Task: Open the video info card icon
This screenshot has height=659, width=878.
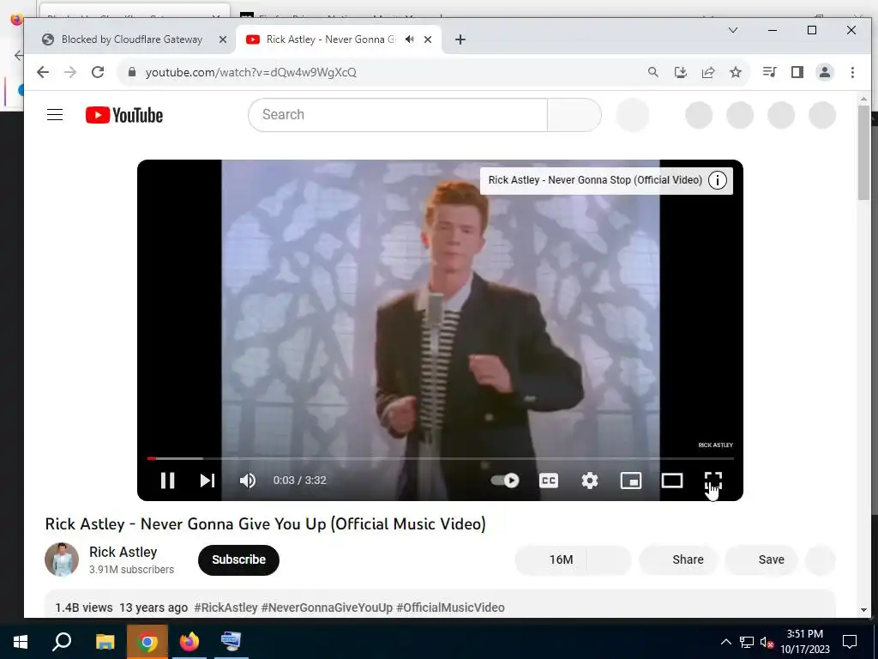Action: point(718,180)
